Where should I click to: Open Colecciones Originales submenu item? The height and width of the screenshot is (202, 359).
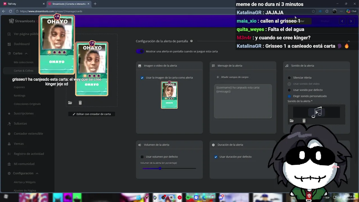(27, 104)
